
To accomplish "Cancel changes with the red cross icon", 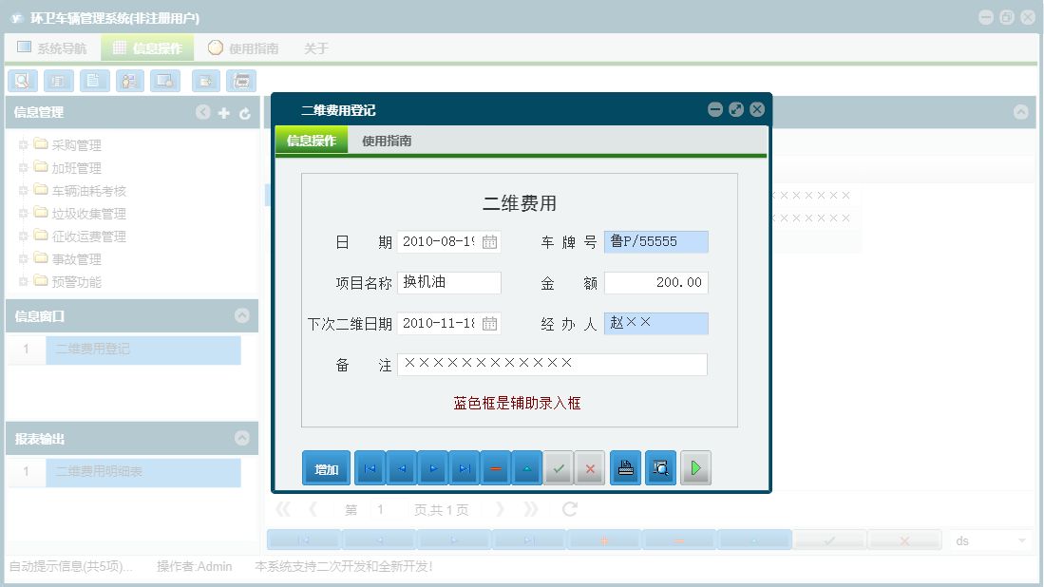I will click(589, 467).
